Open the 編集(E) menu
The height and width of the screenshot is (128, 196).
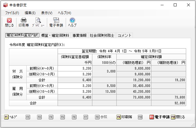coord(30,13)
